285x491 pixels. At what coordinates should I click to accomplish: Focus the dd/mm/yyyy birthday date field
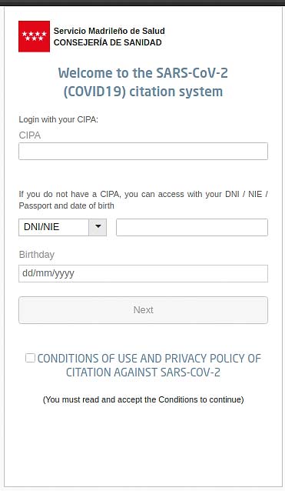143,273
